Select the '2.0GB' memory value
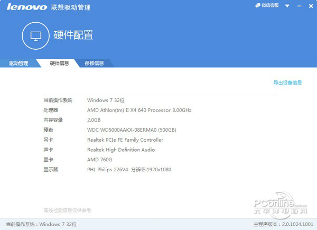The image size is (317, 230). pyautogui.click(x=94, y=120)
